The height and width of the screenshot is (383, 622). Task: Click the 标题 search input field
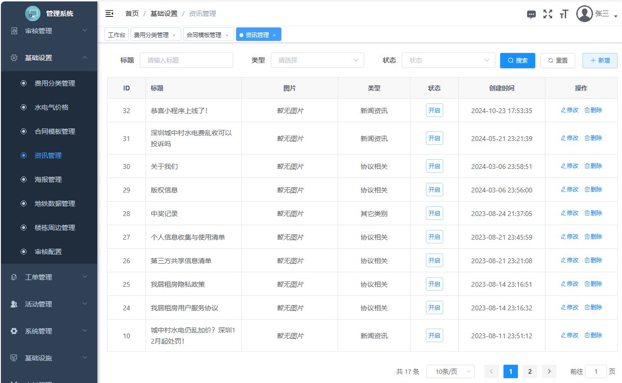click(186, 60)
